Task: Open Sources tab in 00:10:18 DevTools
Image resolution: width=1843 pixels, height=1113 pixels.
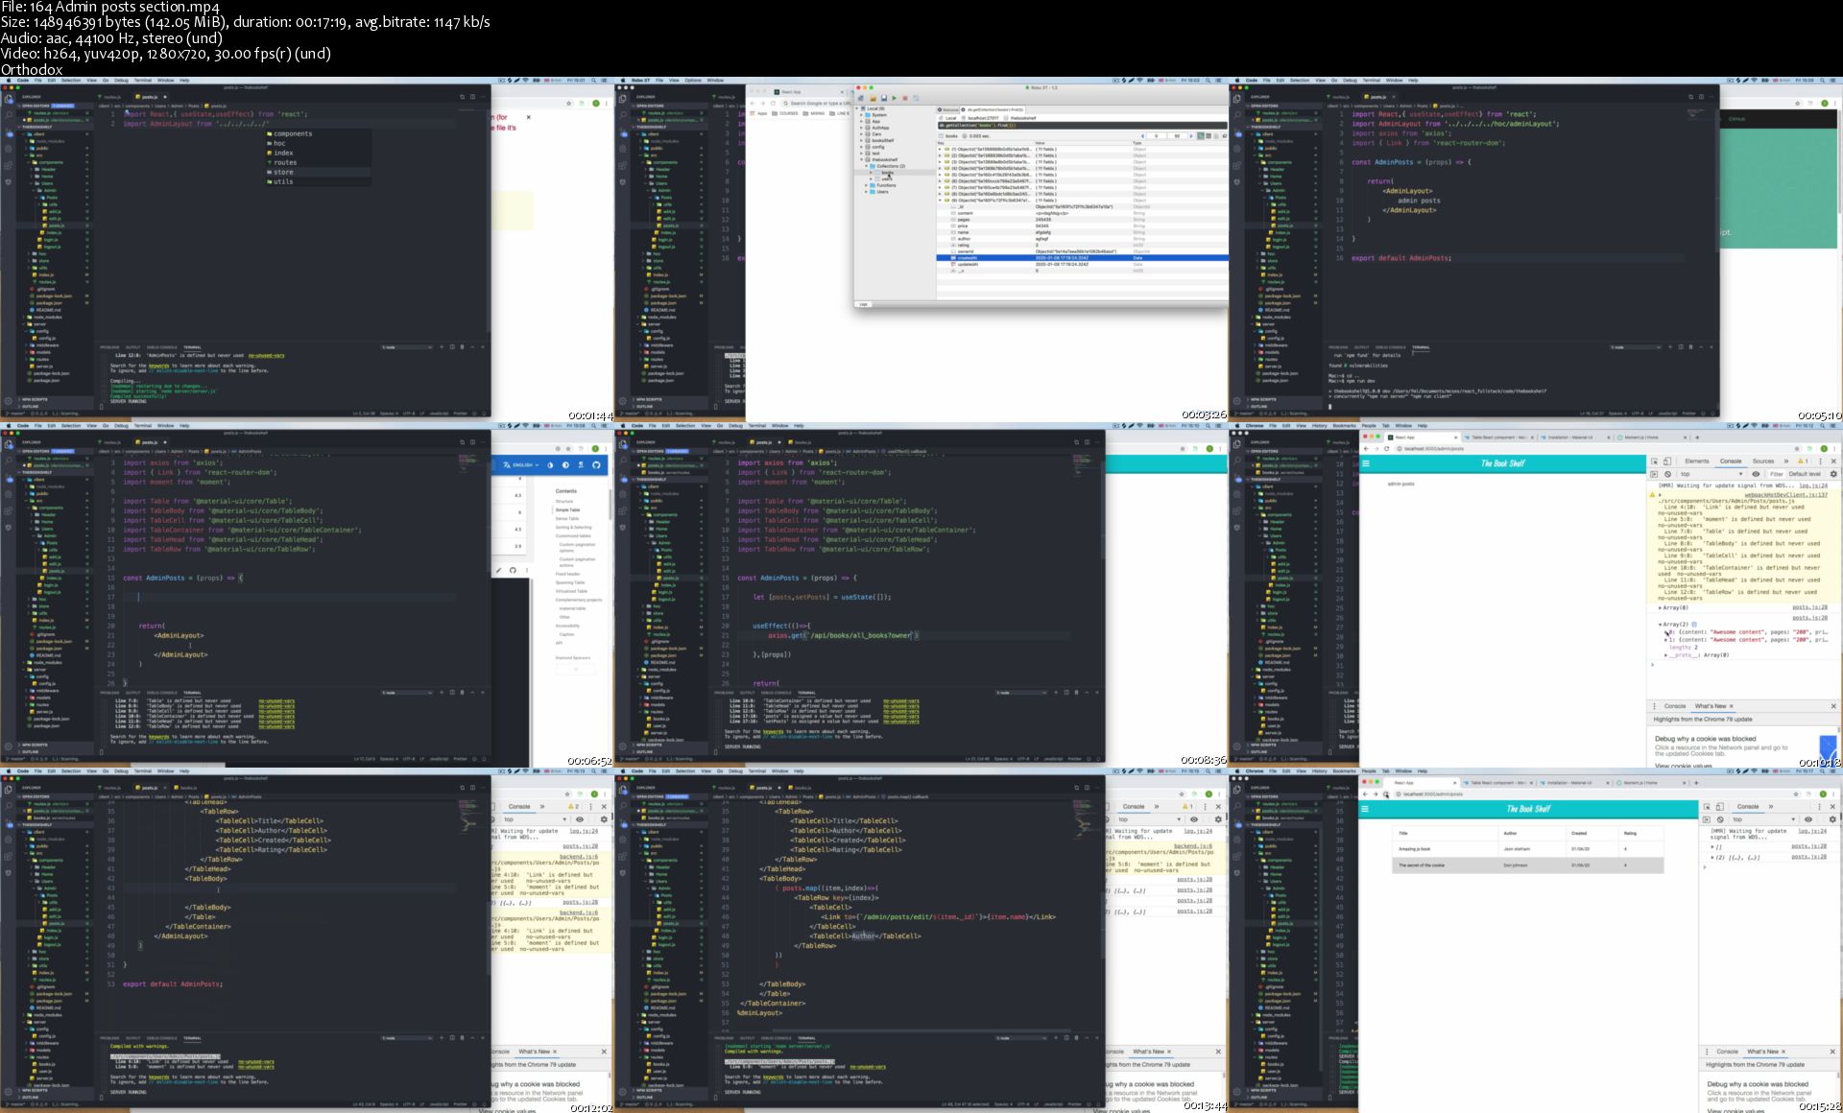Action: [1763, 462]
